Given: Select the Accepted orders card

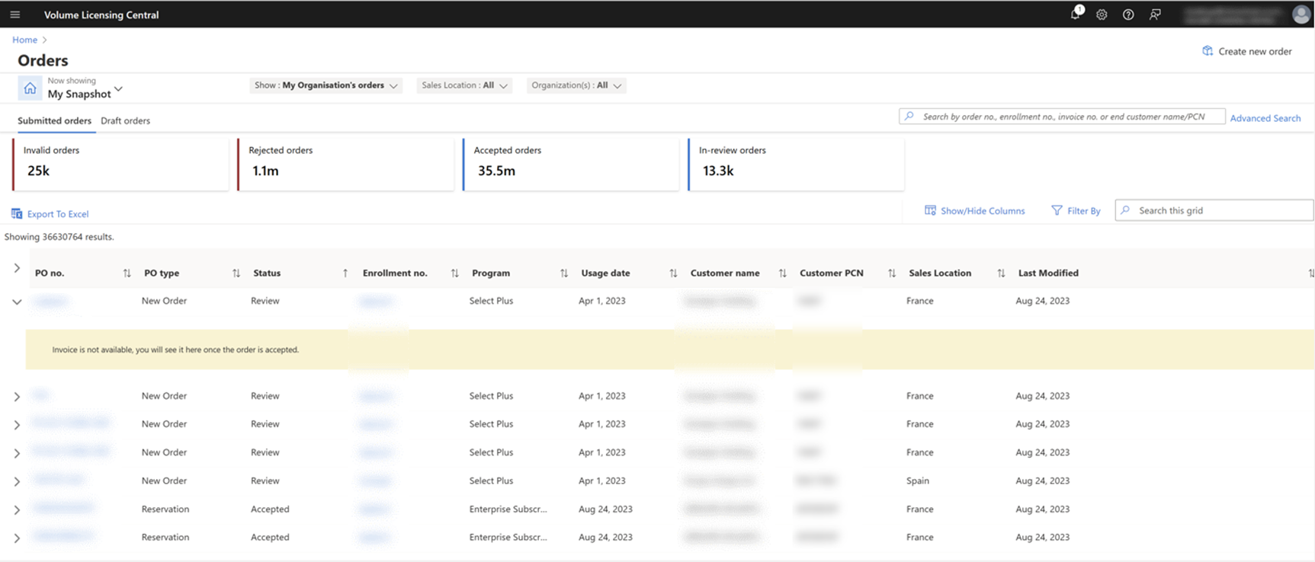Looking at the screenshot, I should coord(570,164).
